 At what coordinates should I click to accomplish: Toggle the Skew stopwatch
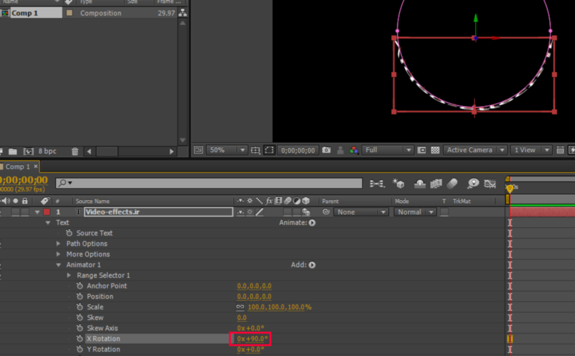tap(80, 317)
